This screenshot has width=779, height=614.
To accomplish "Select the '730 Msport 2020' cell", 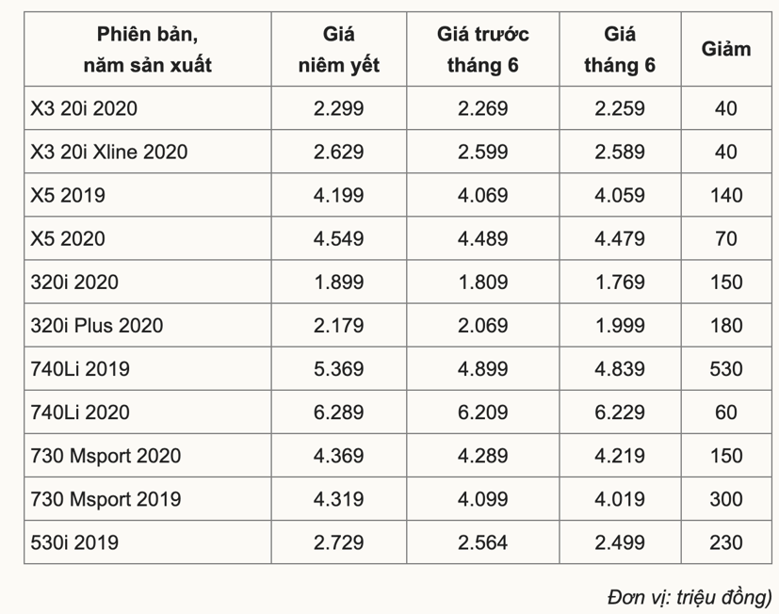I will pyautogui.click(x=105, y=455).
